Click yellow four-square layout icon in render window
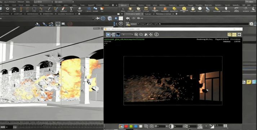257x130 pixels. click(x=234, y=34)
